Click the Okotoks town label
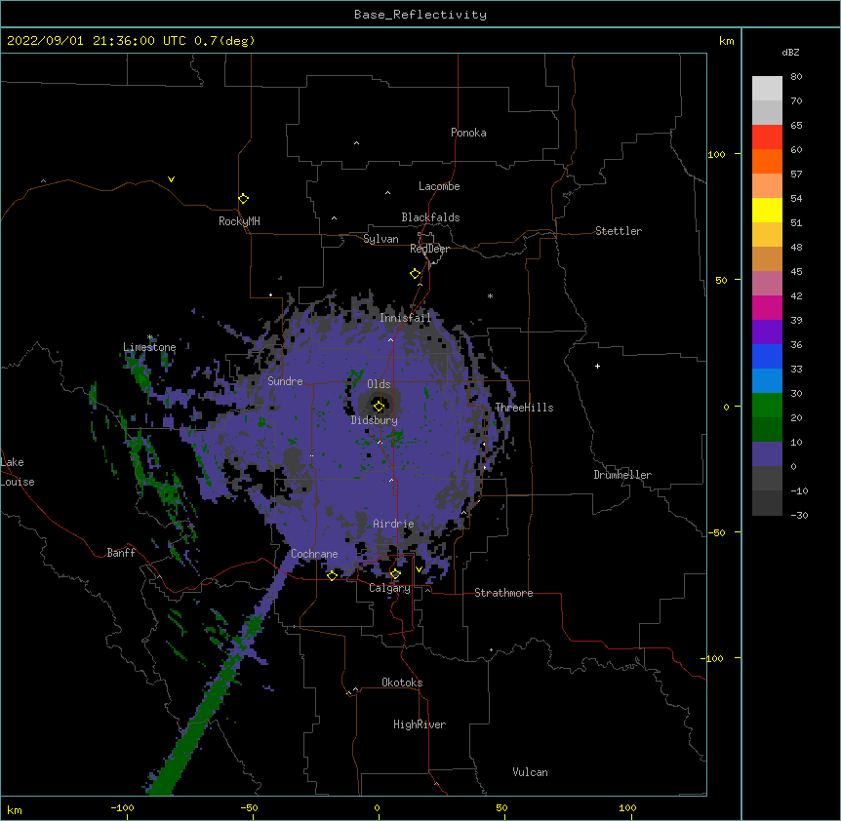Screen dimensions: 841x821 tap(402, 683)
